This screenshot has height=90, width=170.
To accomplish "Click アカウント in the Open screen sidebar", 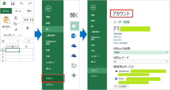I will [53, 78].
